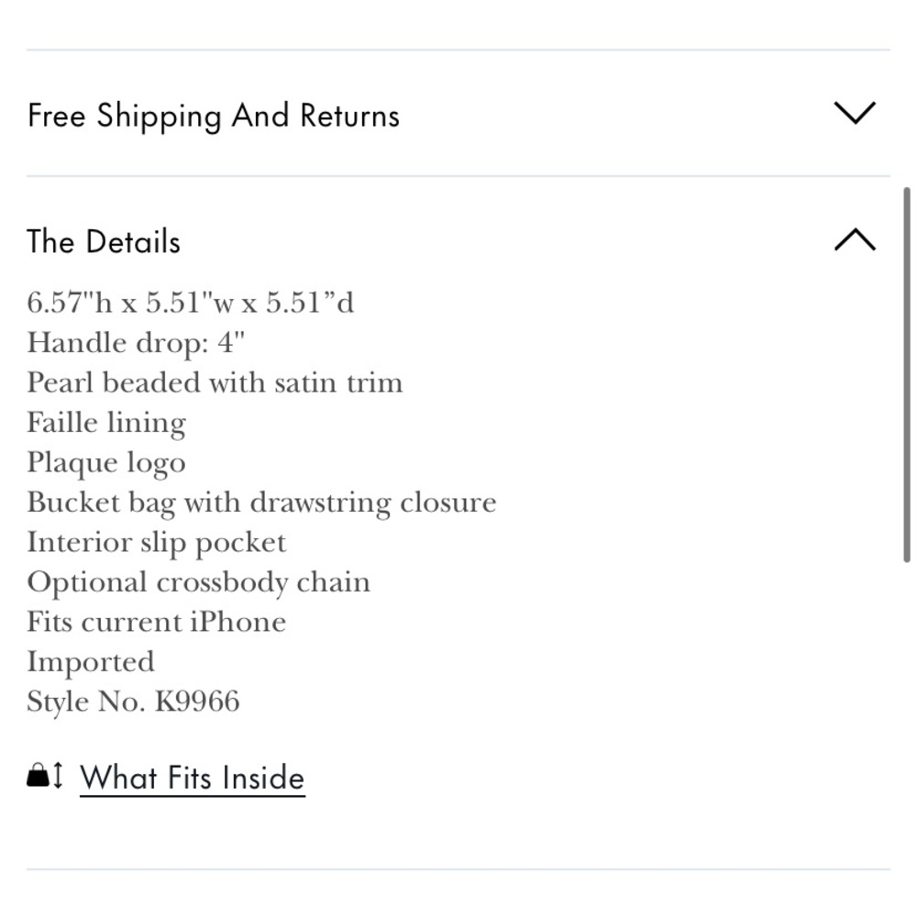Click the Imported text line
The height and width of the screenshot is (917, 917).
(x=91, y=662)
